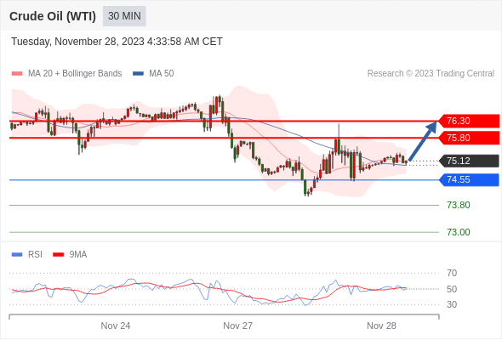This screenshot has width=502, height=340.
Task: Click the RSI blue legend swatch
Action: click(17, 255)
